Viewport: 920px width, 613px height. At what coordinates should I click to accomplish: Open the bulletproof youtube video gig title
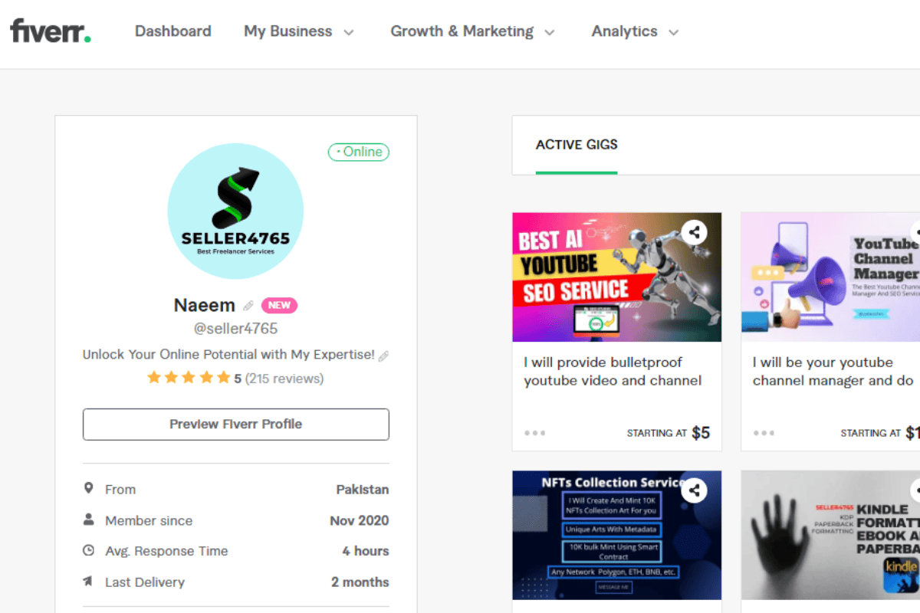click(x=613, y=372)
